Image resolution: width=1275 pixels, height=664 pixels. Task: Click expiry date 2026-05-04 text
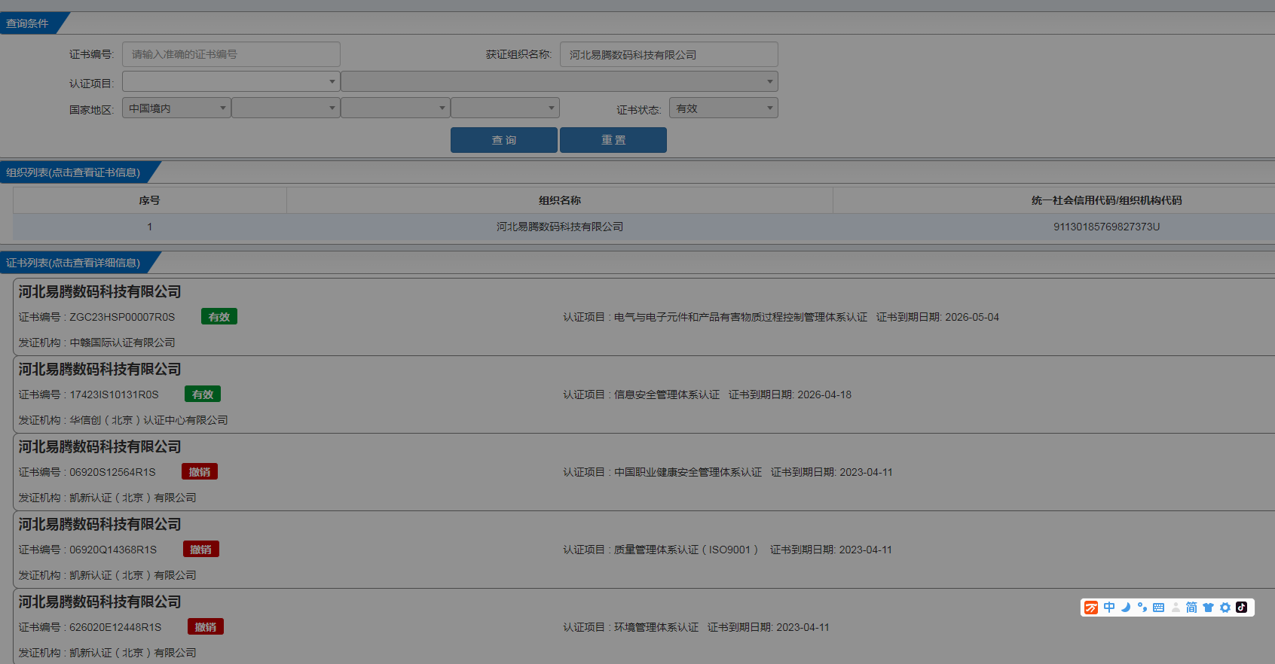[x=972, y=317]
